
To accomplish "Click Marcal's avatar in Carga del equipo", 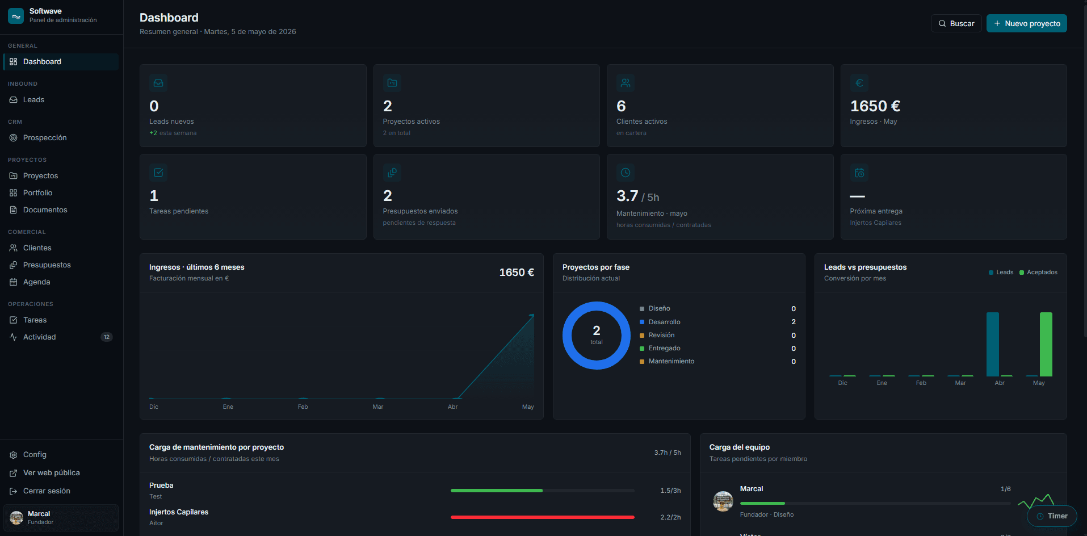I will 723,501.
